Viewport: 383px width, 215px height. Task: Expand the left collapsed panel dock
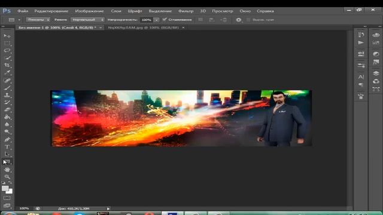[x=365, y=26]
